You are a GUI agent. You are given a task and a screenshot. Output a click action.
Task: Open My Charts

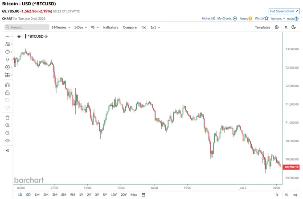click(x=227, y=18)
